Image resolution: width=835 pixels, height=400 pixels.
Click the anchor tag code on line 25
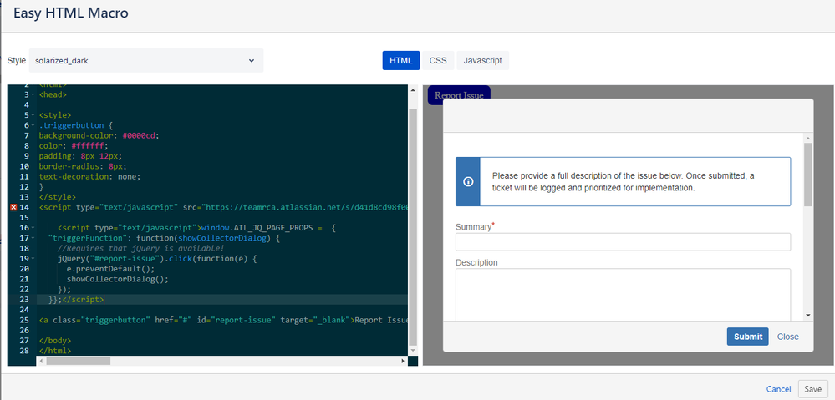(223, 320)
